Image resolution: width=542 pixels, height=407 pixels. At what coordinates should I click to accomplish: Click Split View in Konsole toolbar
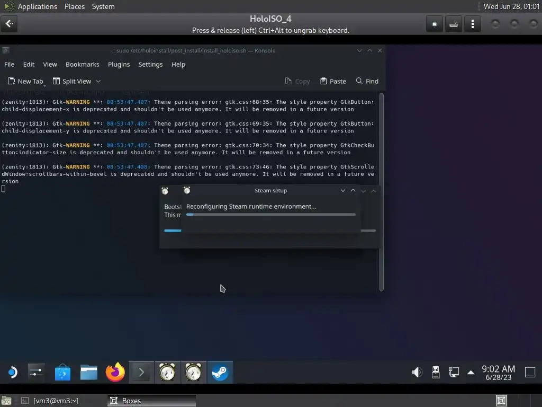pos(72,81)
